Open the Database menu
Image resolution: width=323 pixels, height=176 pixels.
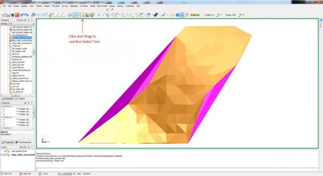click(74, 6)
